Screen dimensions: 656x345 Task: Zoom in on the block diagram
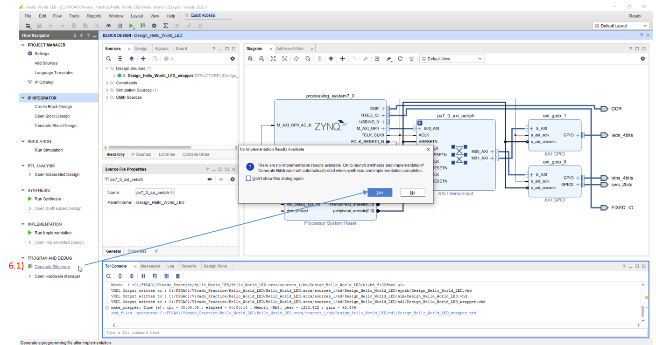click(x=250, y=59)
